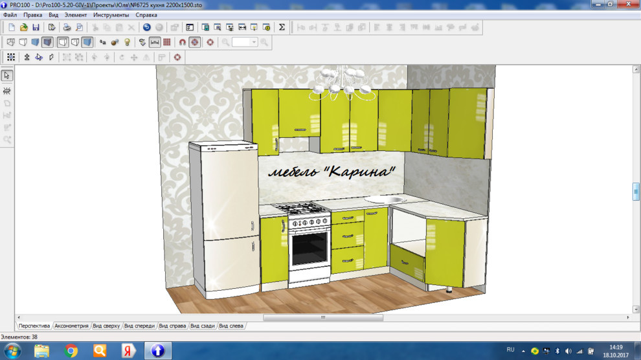Click the horizontal scrollbar thumb
This screenshot has height=360, width=641.
tap(322, 318)
